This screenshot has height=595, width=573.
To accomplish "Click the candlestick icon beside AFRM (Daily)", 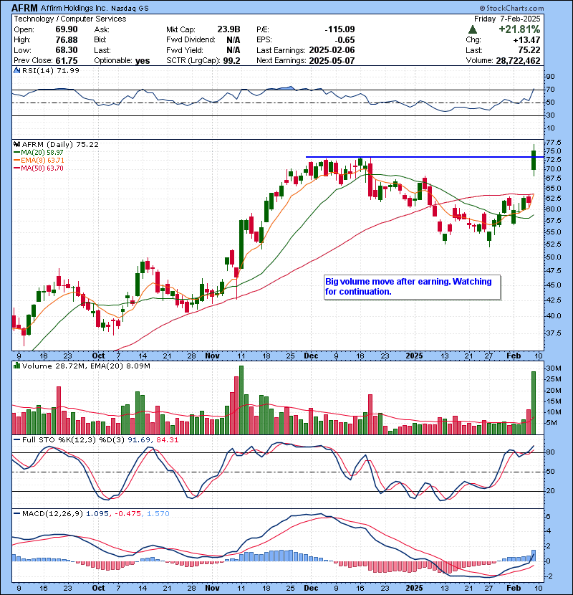I will coord(17,144).
